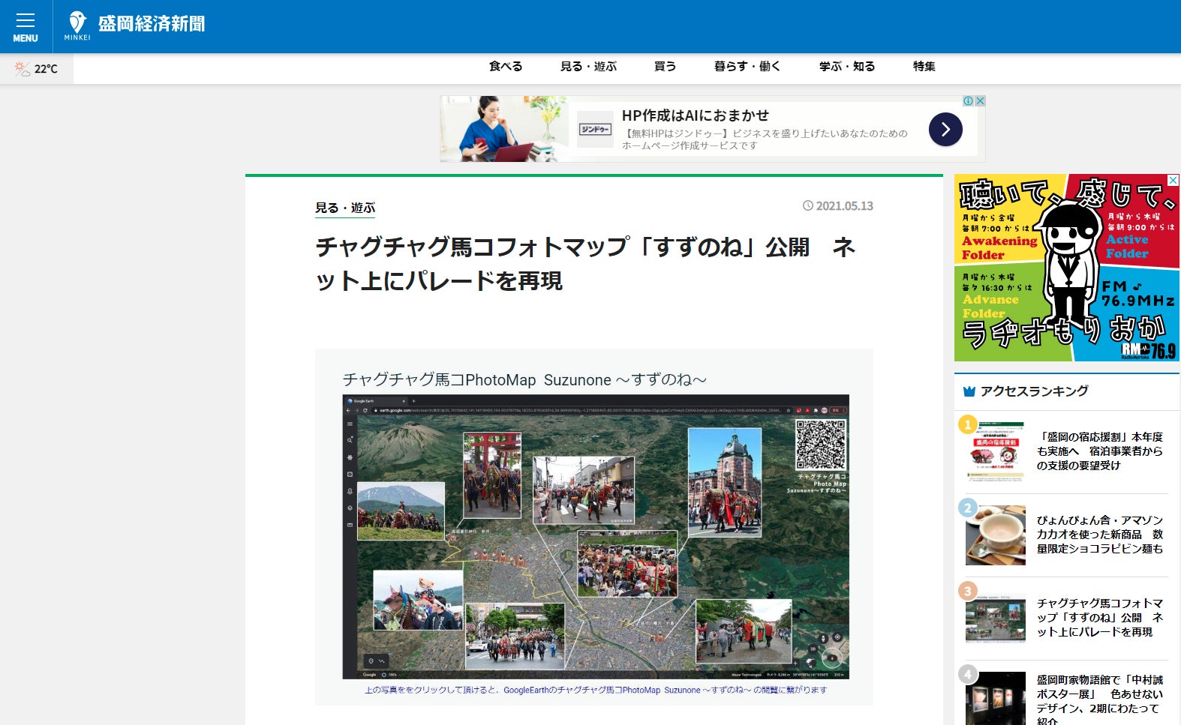Close the Radio Morioka sidebar ad

(1173, 181)
